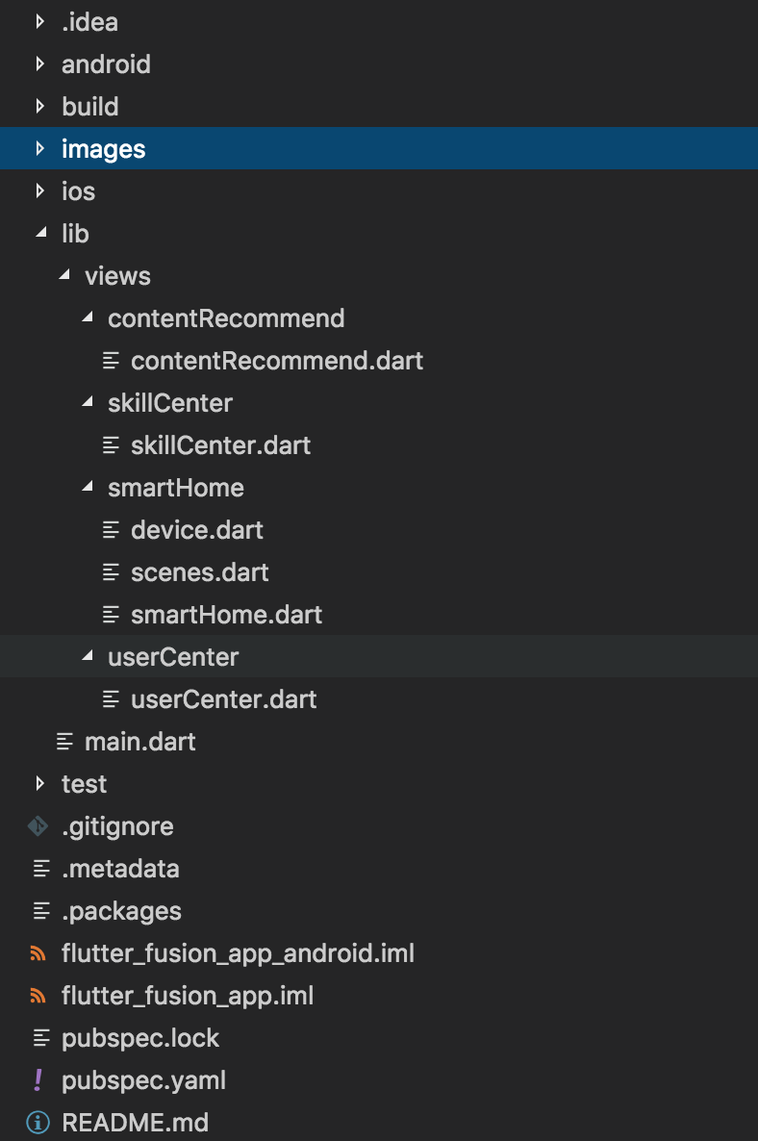Click the info icon next to README.md
Viewport: 758px width, 1141px height.
pos(38,1122)
